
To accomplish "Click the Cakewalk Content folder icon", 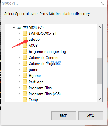I will click(x=25, y=58).
